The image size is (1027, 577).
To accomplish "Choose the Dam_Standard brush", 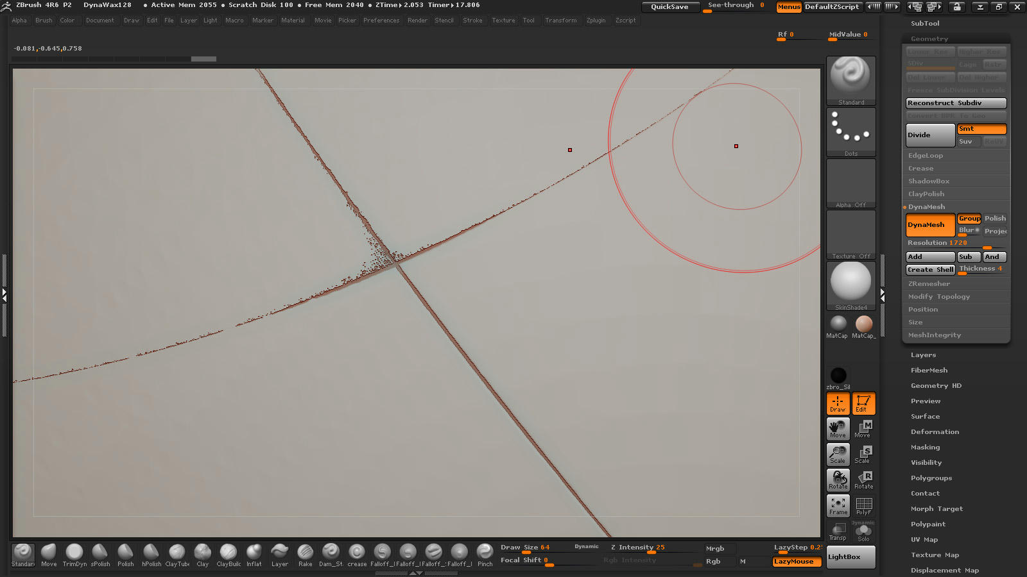I will (331, 555).
